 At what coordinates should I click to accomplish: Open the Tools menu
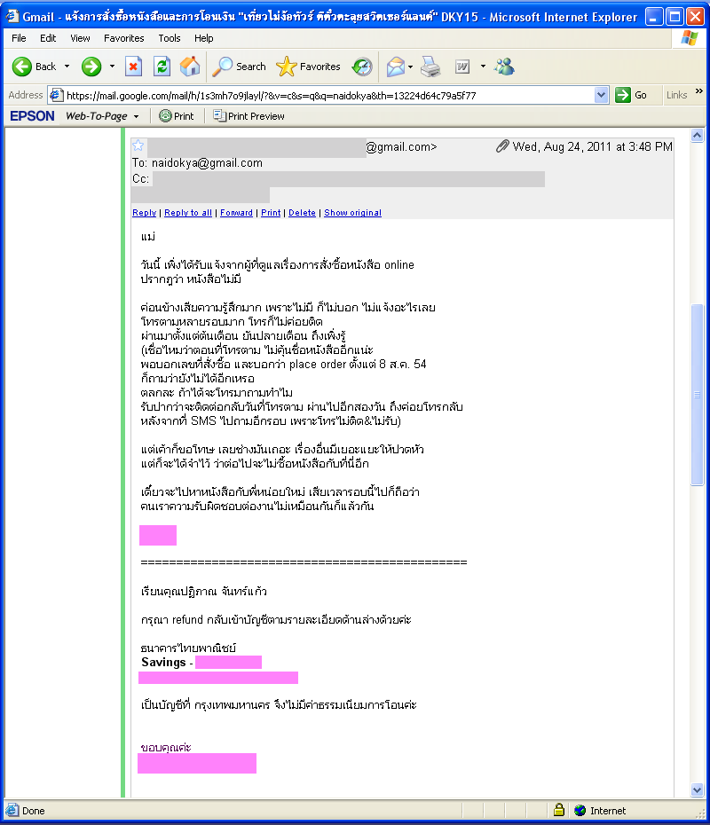tap(170, 38)
